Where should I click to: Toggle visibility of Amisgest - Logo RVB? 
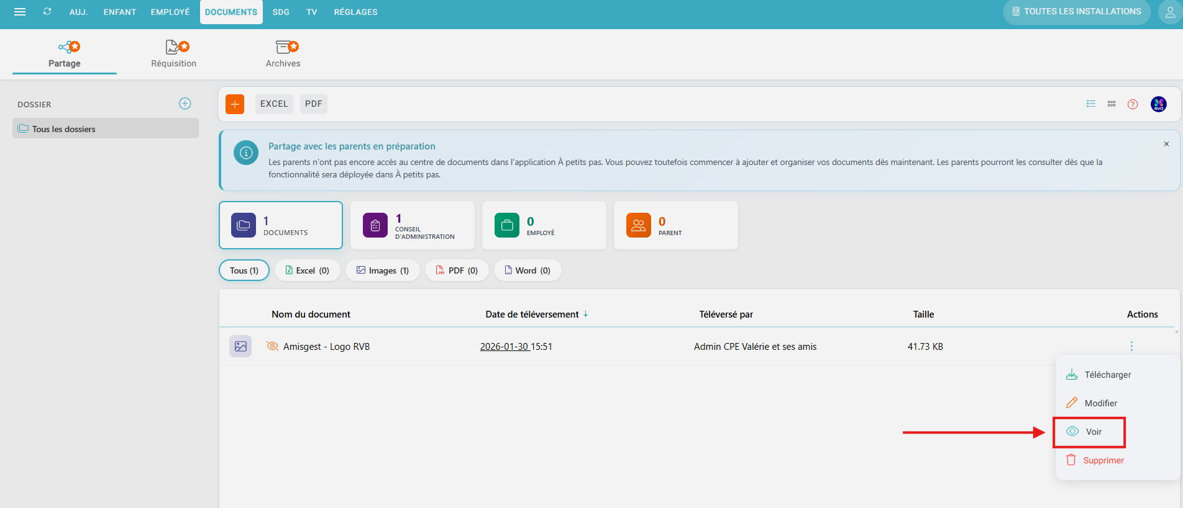272,346
